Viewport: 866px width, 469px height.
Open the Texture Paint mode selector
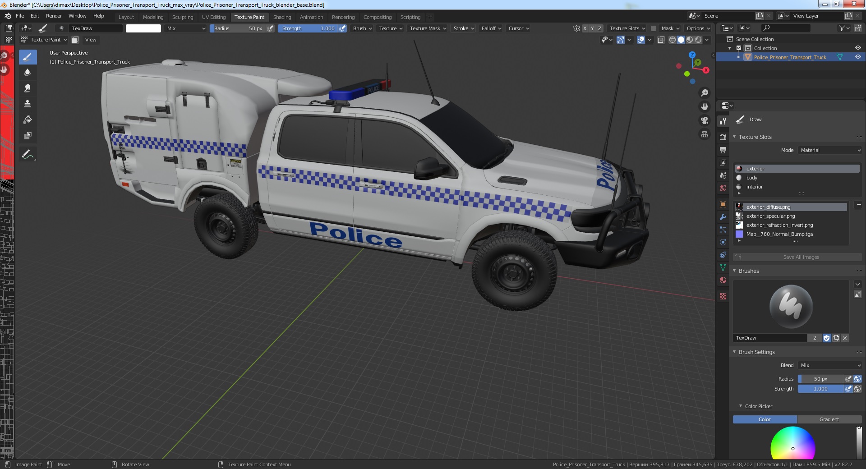44,40
